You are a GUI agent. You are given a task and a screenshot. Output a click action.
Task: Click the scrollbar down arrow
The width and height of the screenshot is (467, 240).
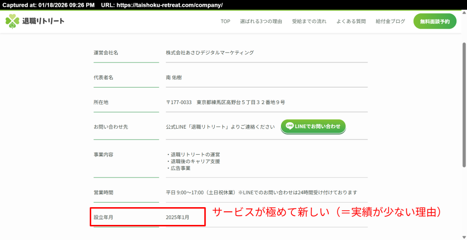pyautogui.click(x=464, y=237)
